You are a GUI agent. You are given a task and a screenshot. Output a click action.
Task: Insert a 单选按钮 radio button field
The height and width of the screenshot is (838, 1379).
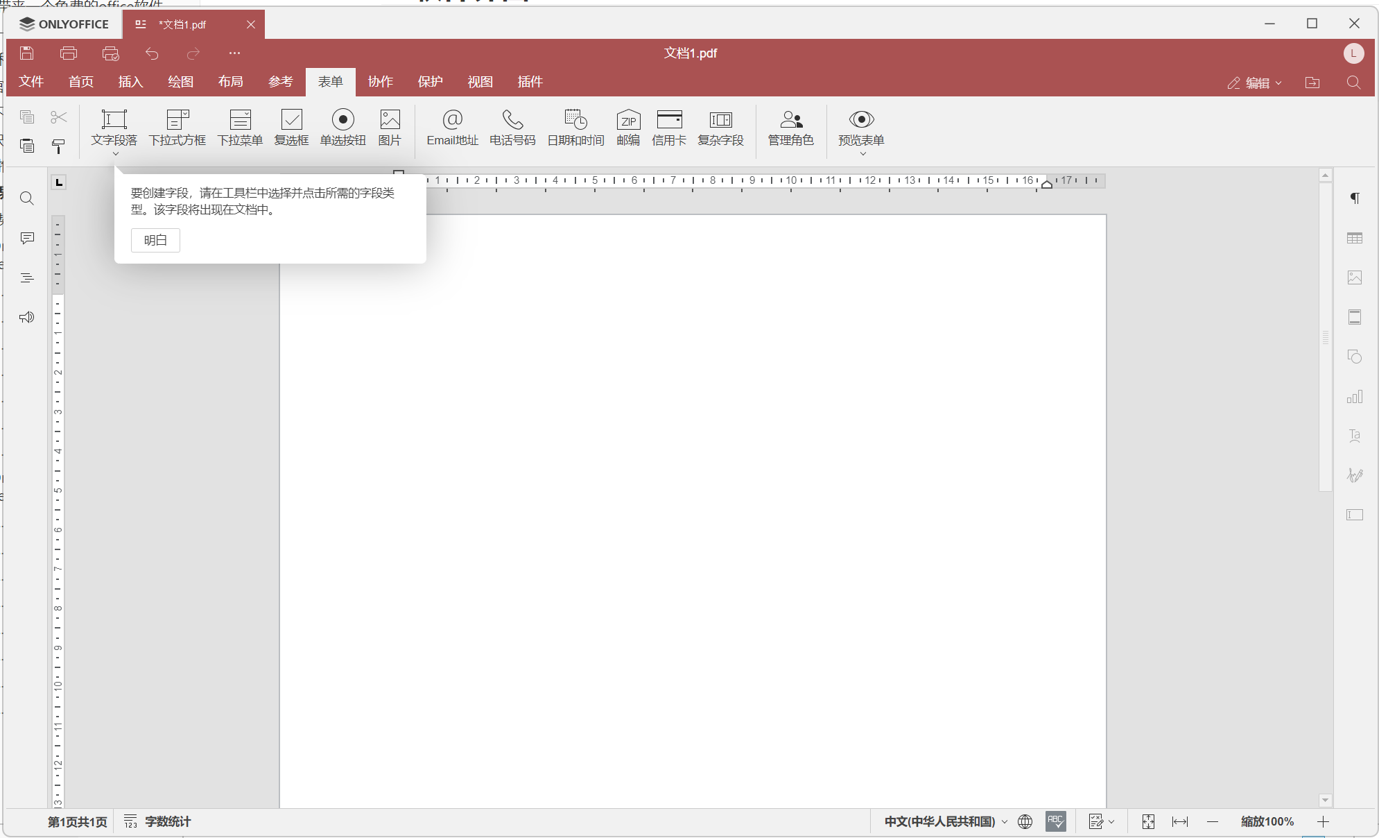tap(342, 128)
